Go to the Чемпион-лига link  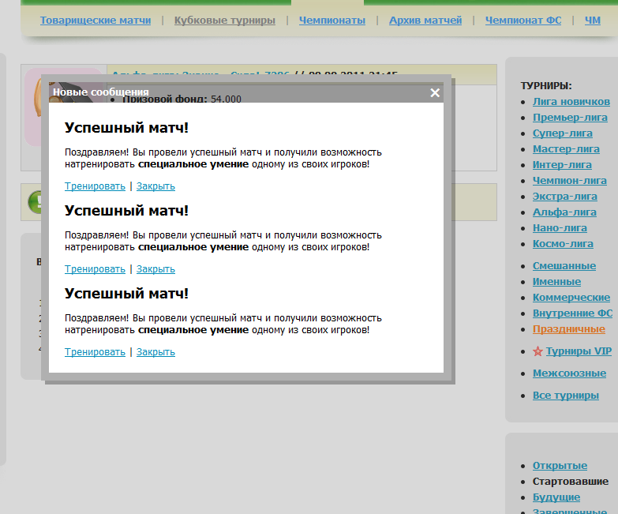[x=569, y=181]
